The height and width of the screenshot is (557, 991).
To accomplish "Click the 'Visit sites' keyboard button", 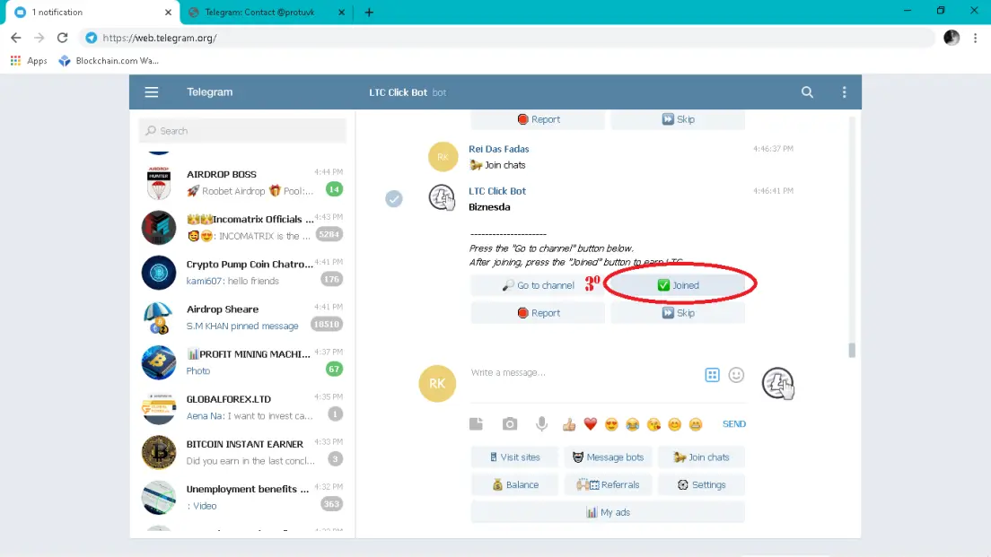I will click(514, 457).
